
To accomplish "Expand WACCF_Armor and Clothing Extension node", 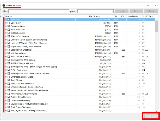I will (6, 111).
